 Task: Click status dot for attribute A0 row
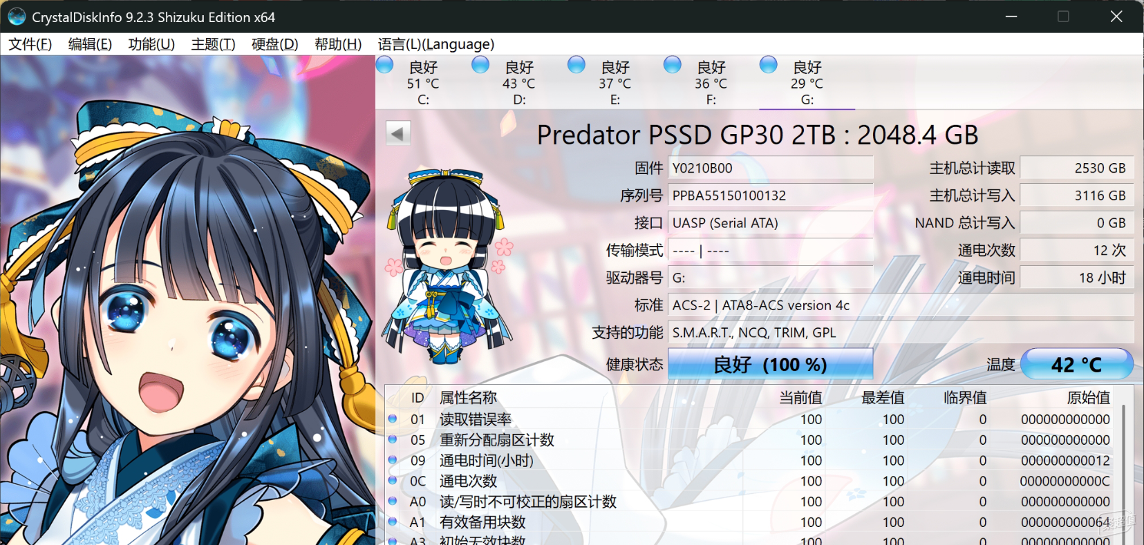tap(393, 501)
